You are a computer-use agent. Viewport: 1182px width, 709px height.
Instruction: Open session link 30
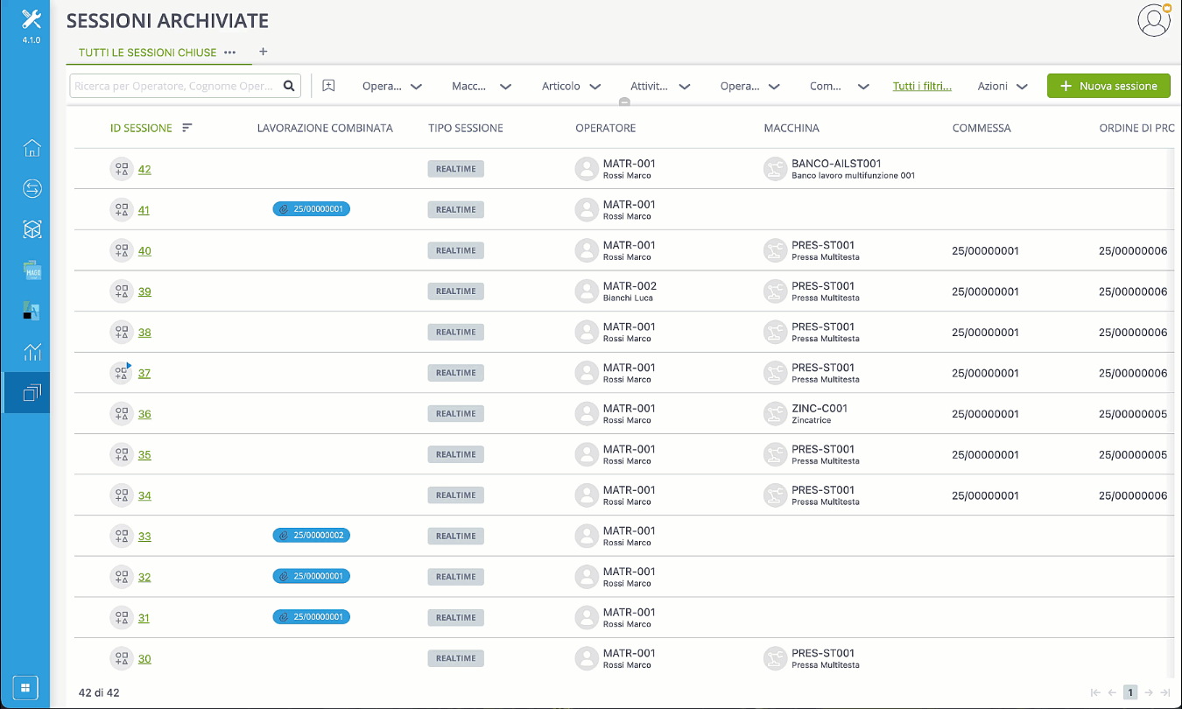pyautogui.click(x=144, y=659)
